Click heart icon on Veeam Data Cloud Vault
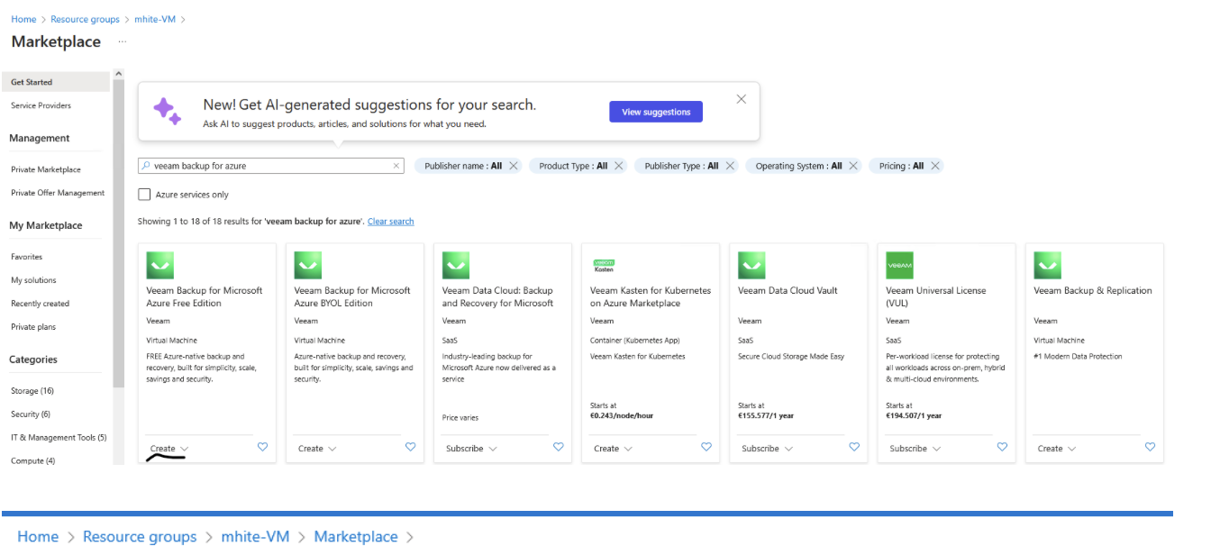Viewport: 1211px width, 546px height. pyautogui.click(x=854, y=447)
